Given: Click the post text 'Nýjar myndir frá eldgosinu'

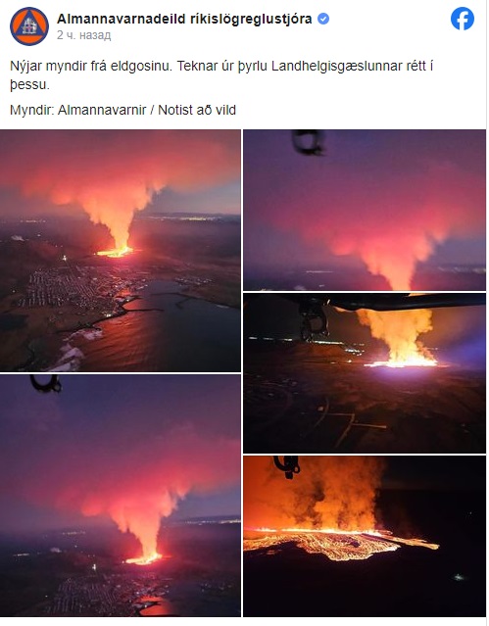Looking at the screenshot, I should click(90, 66).
